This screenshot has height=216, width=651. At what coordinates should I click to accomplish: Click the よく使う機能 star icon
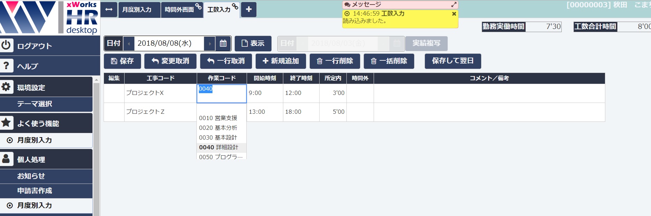[x=6, y=123]
